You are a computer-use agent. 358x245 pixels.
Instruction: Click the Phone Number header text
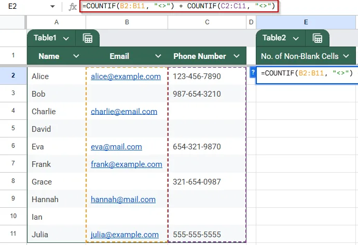click(x=200, y=56)
